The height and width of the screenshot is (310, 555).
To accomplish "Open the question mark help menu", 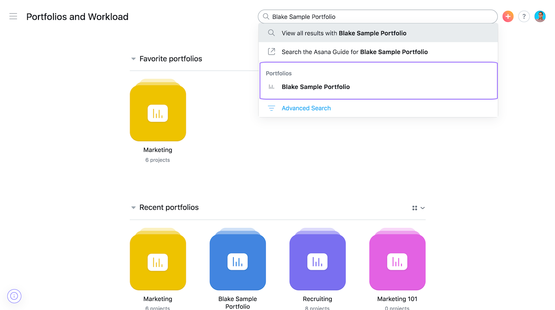I will [524, 17].
